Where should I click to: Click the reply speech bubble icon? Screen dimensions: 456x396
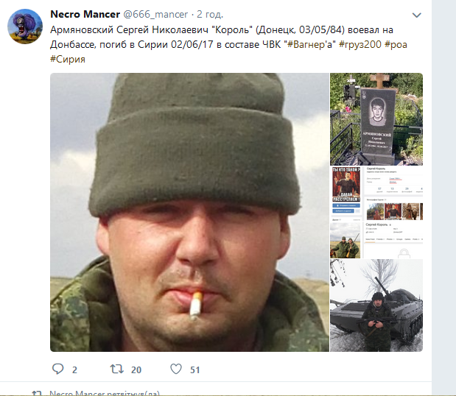pyautogui.click(x=57, y=369)
